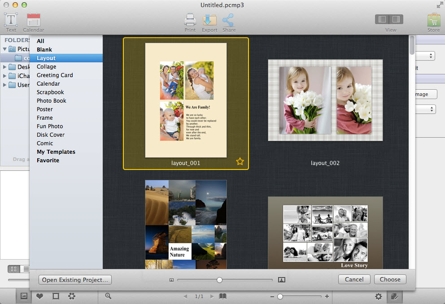Screen dimensions: 445x304
Task: Open the top right-panel dropdown stepper
Action: pos(431,56)
